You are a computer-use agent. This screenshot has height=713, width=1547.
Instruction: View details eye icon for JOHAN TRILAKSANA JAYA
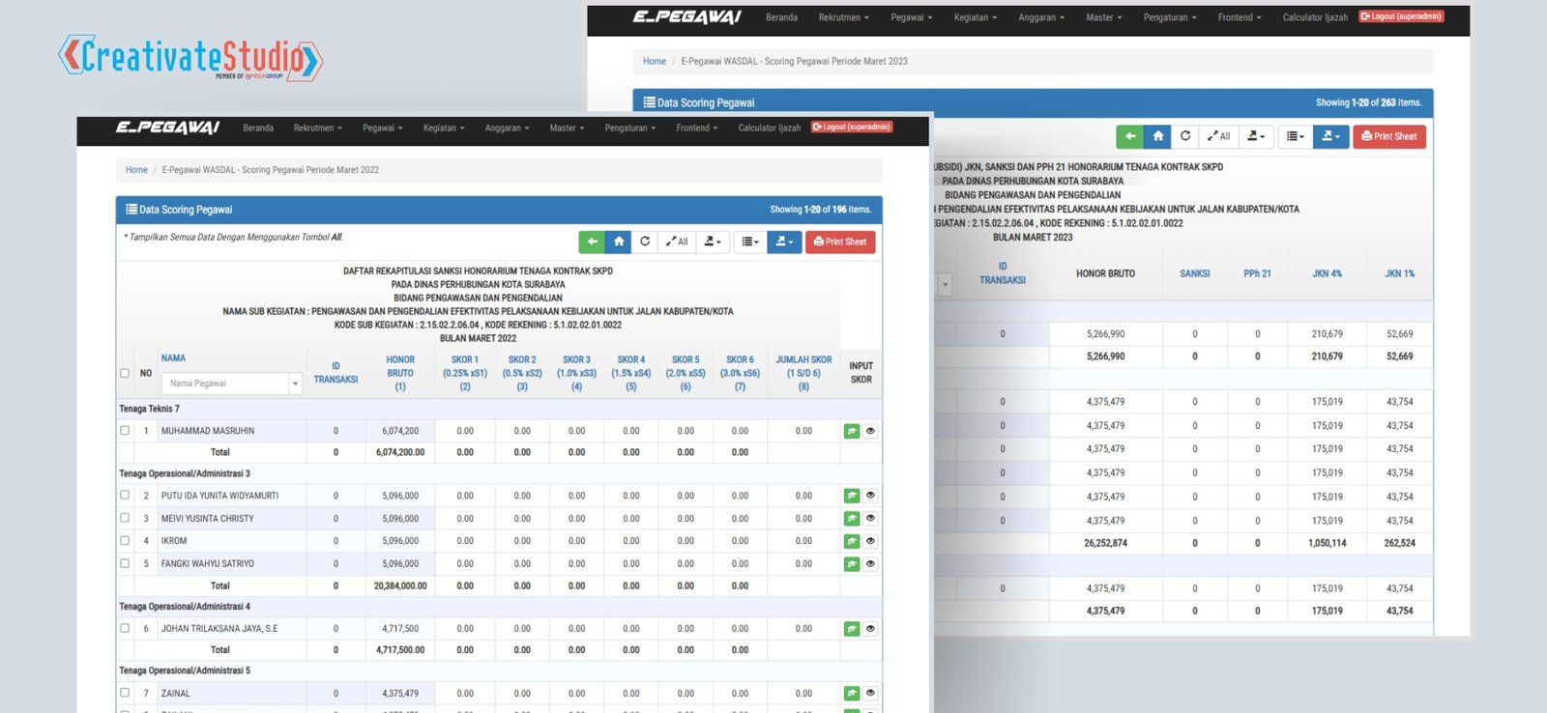pyautogui.click(x=870, y=629)
